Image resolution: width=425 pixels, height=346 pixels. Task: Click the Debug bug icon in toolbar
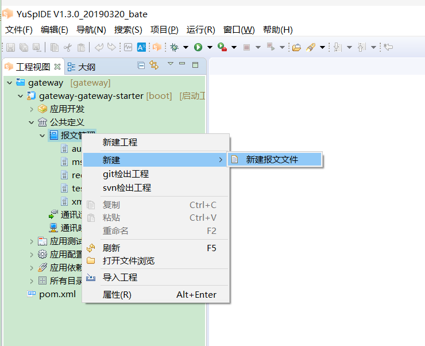(174, 47)
